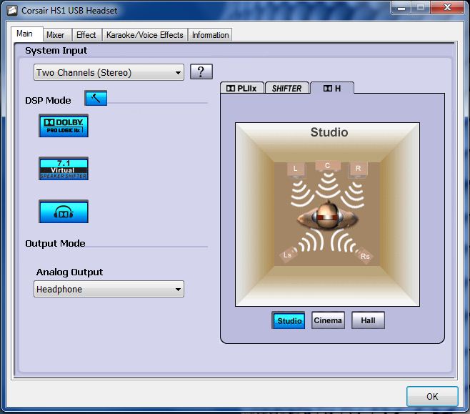The height and width of the screenshot is (414, 470).
Task: Open the Karaoke/Voice Effects tab
Action: tap(145, 35)
